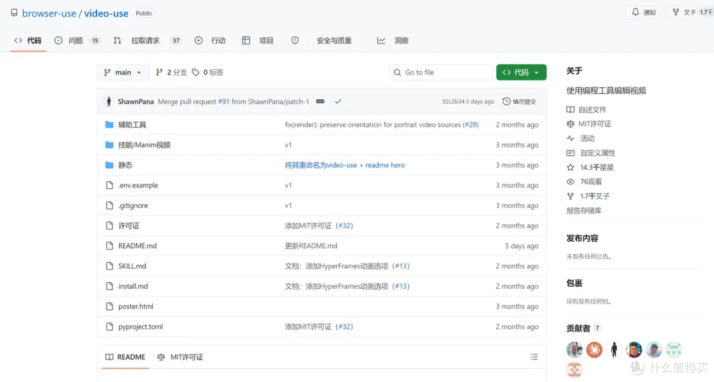
Task: Open 活动 activity link
Action: (x=580, y=138)
